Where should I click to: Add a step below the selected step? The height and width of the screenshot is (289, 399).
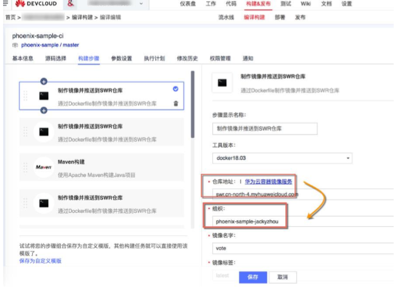click(44, 111)
